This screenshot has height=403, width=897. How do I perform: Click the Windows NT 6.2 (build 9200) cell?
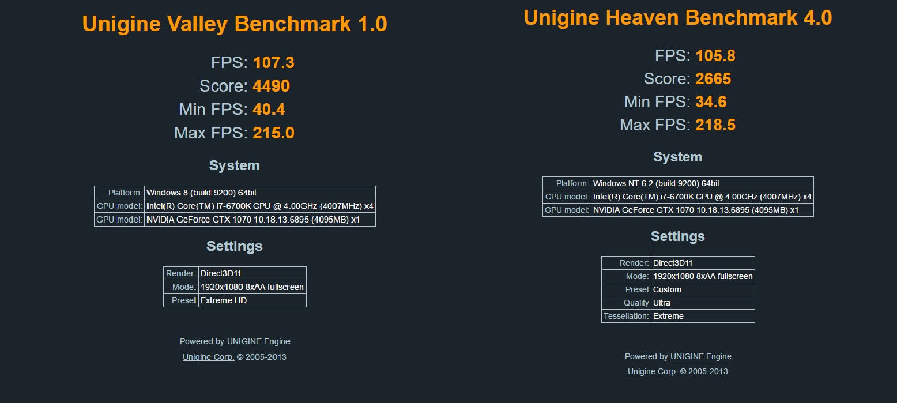pos(702,183)
